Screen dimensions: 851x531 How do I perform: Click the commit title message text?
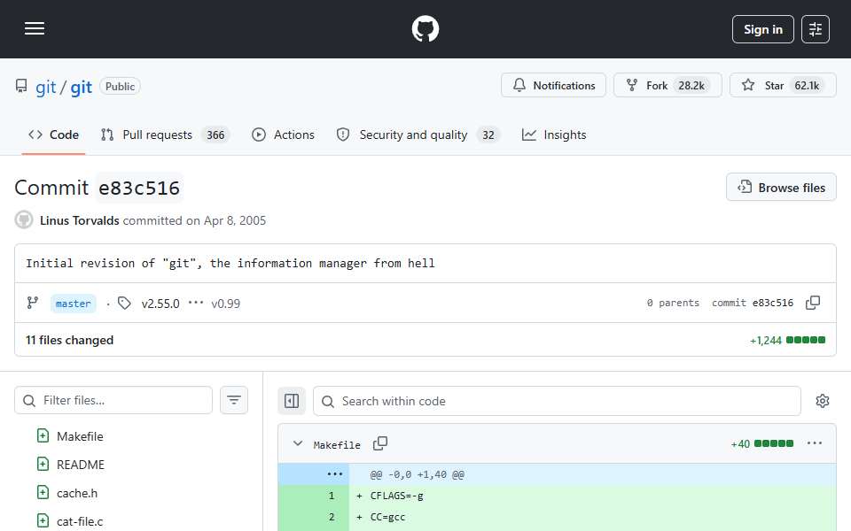point(230,264)
